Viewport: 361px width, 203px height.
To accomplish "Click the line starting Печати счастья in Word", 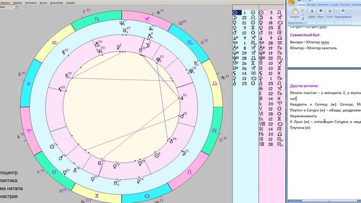I will [325, 92].
